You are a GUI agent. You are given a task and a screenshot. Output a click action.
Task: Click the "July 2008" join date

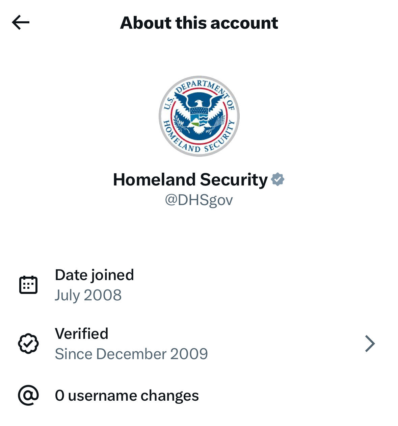coord(88,295)
